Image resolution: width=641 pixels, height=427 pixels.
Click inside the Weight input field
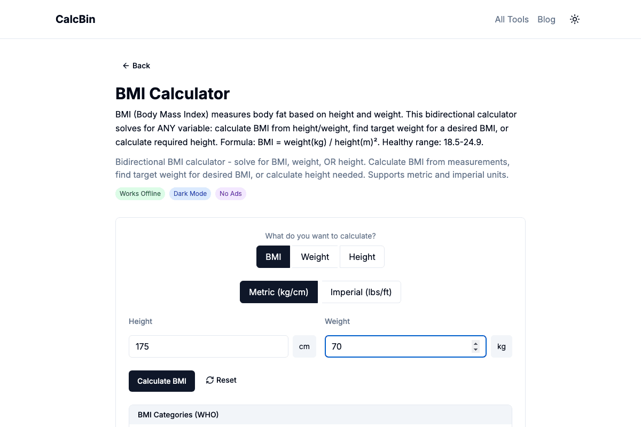(401, 346)
